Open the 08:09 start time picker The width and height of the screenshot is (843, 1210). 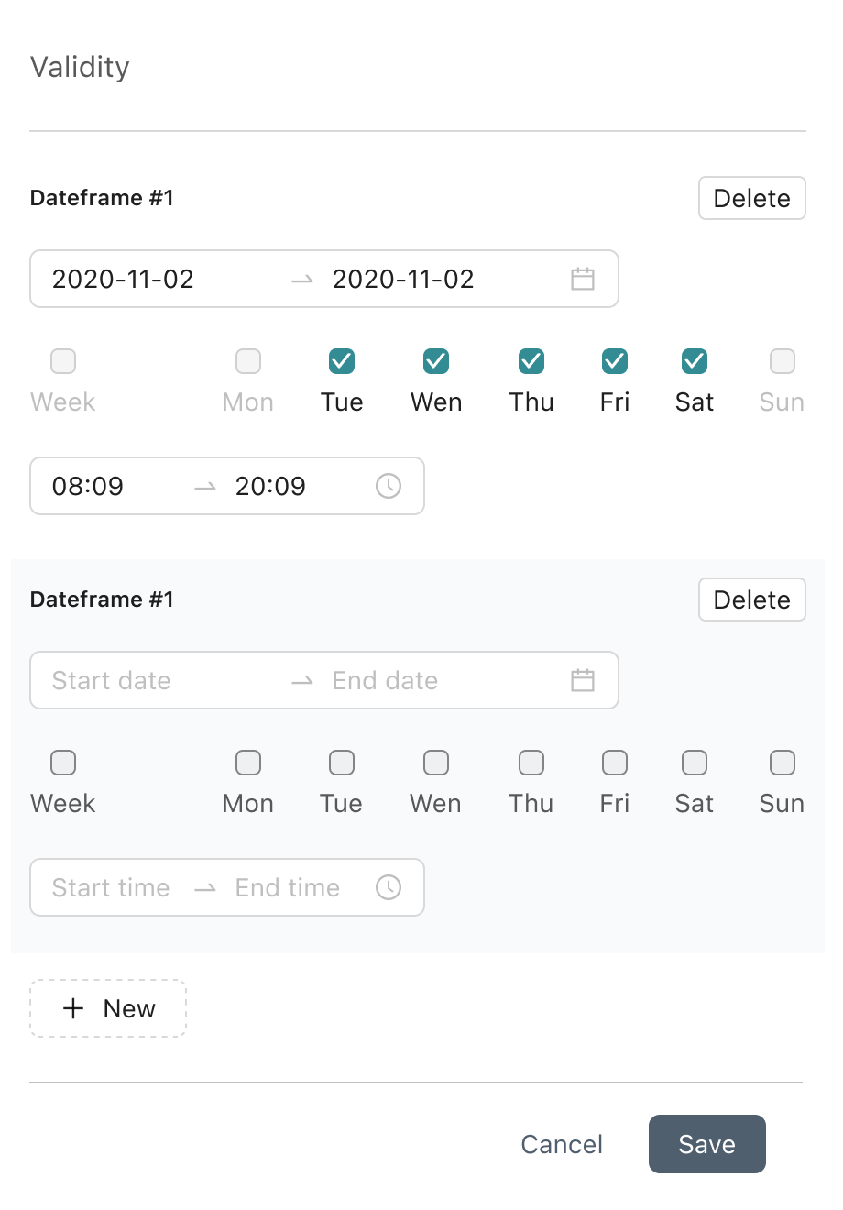tap(88, 486)
